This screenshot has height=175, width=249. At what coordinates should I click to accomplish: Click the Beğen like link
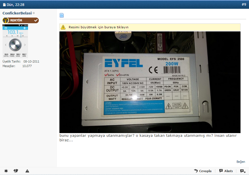(x=241, y=162)
